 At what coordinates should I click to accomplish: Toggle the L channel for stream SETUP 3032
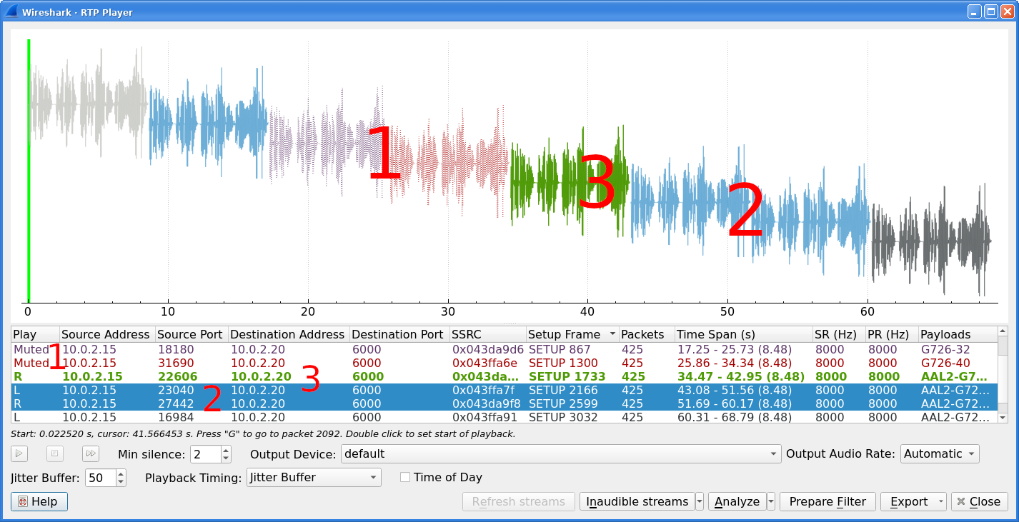18,417
